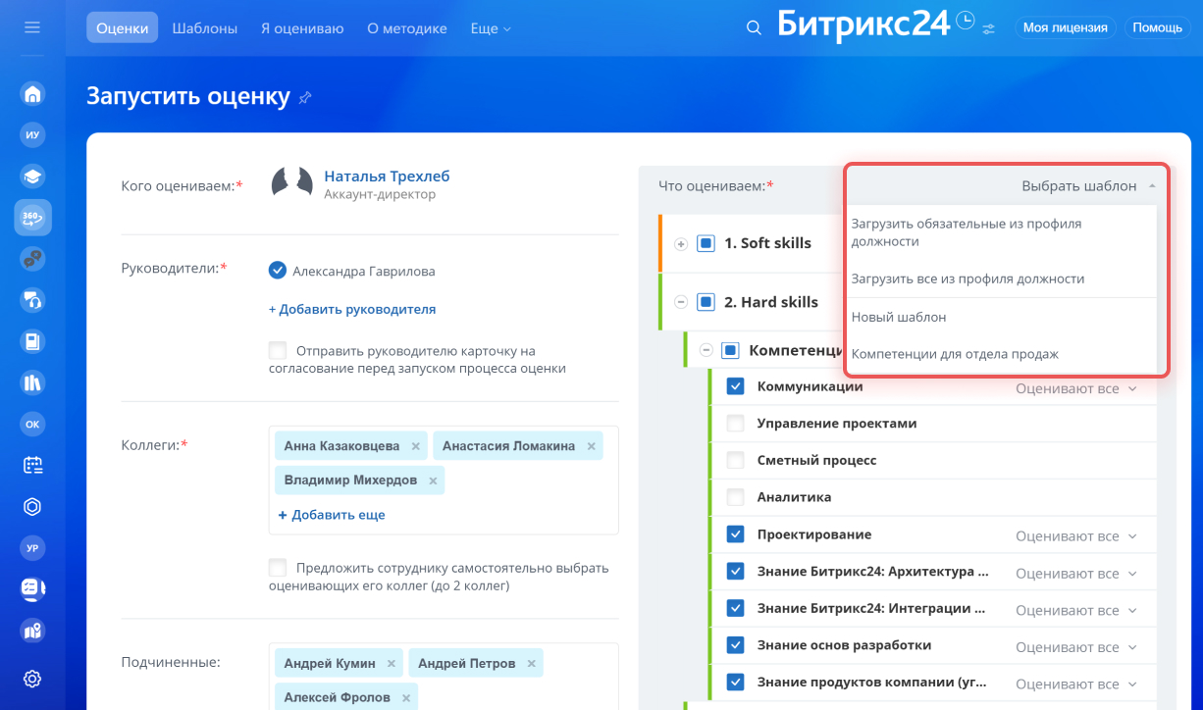The image size is (1203, 710).
Task: Click the search magnifier icon
Action: coord(754,28)
